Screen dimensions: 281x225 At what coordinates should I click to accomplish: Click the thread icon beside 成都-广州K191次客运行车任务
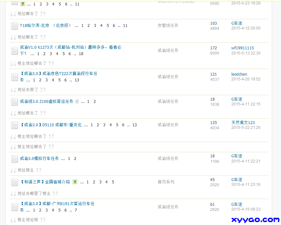click(14, 207)
